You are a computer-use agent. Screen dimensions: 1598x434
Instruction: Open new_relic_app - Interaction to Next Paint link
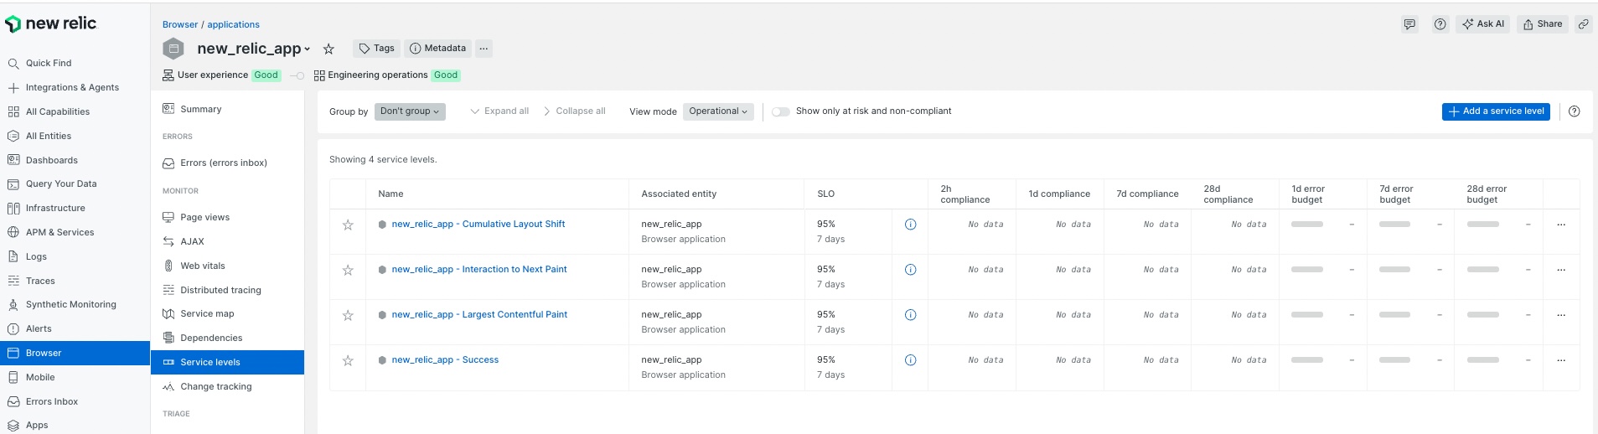479,269
